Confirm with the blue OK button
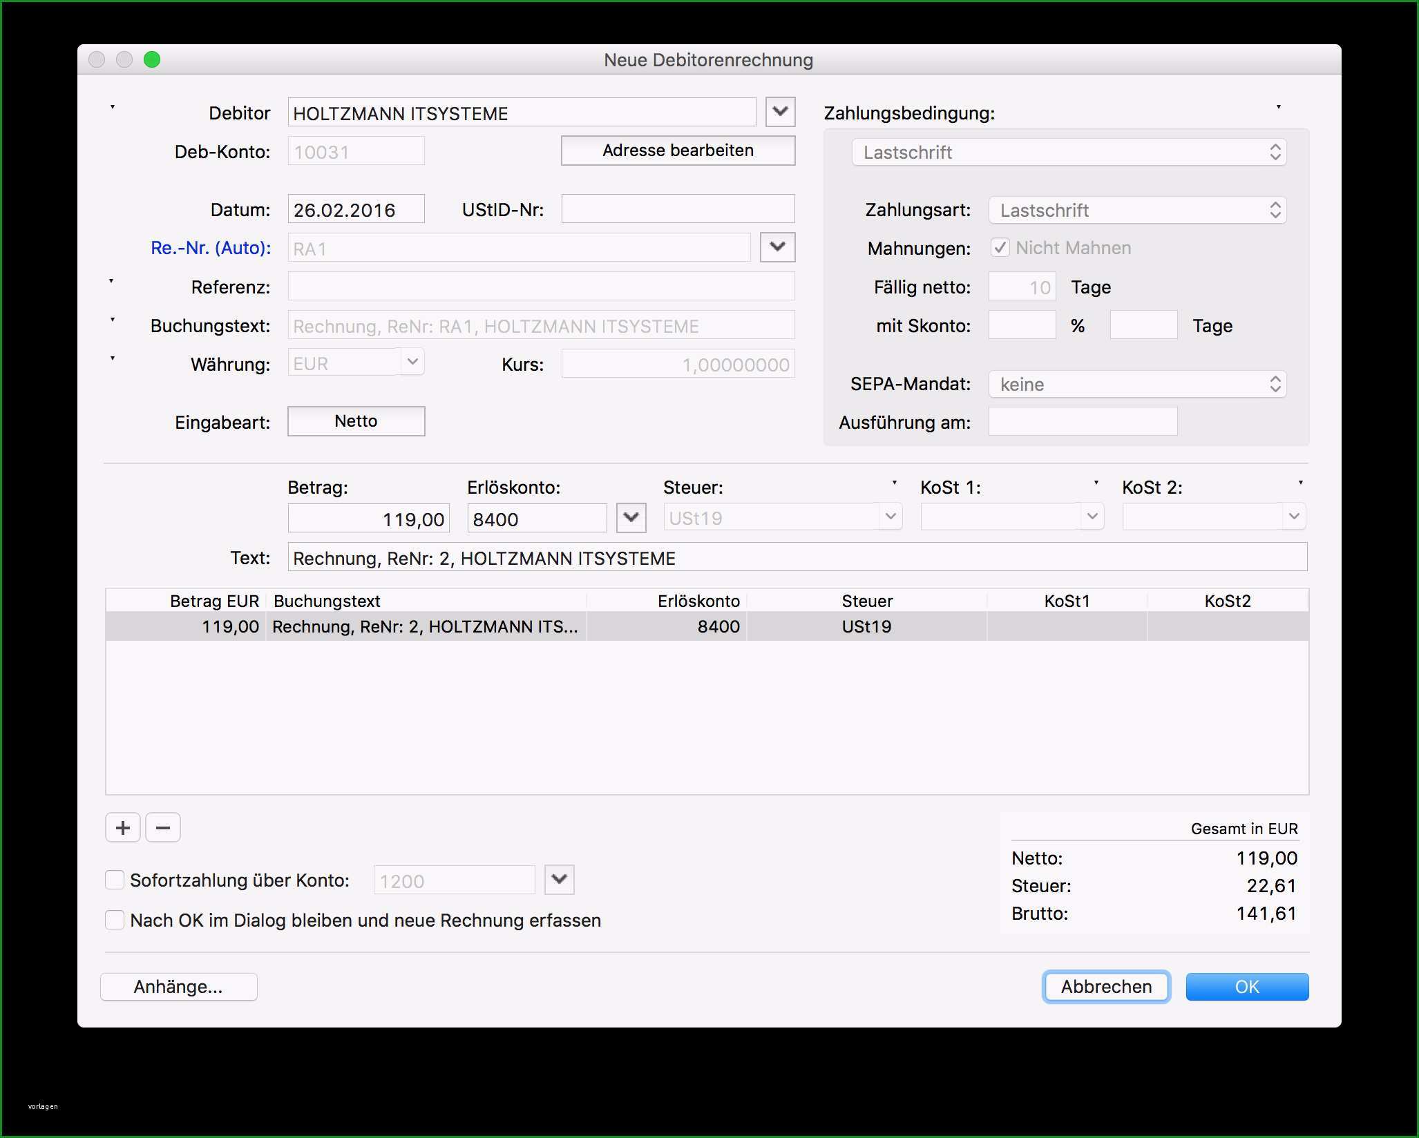 point(1247,987)
